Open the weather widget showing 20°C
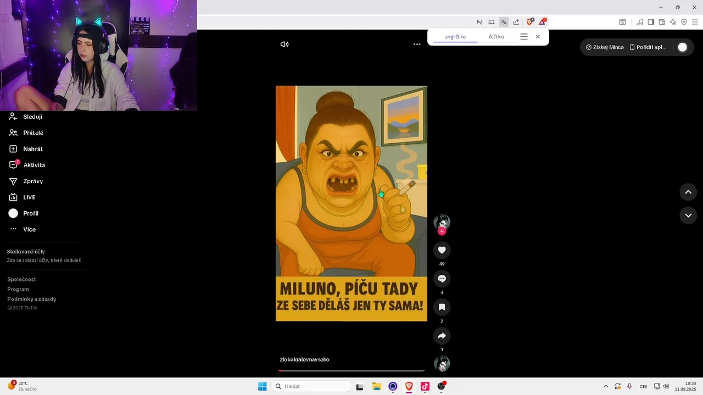 [22, 386]
